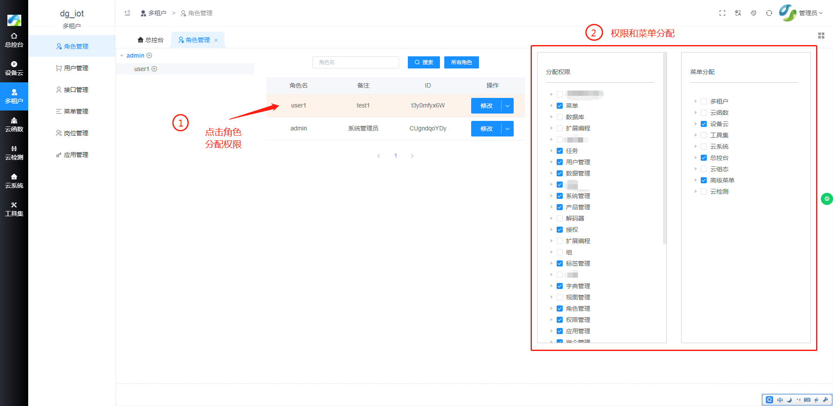Select the user1 role tree item
This screenshot has height=406, width=833.
point(185,69)
